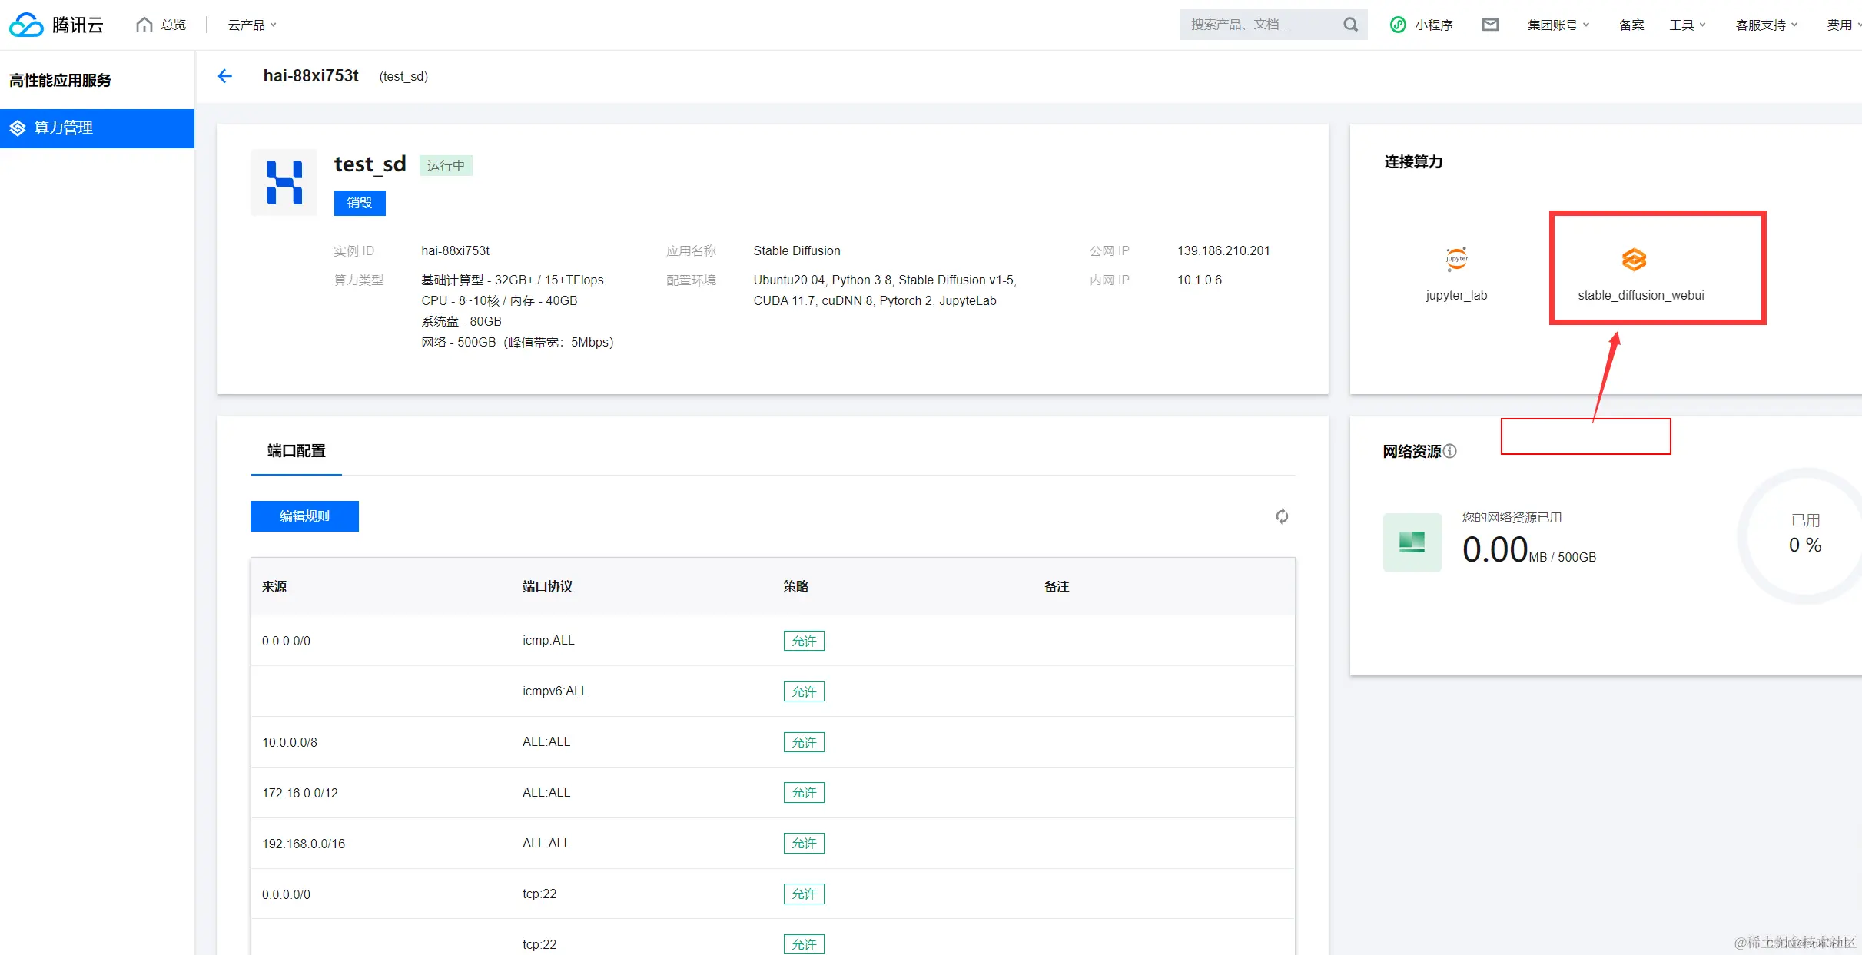
Task: Open the stable_diffusion_webui icon
Action: pyautogui.click(x=1634, y=260)
